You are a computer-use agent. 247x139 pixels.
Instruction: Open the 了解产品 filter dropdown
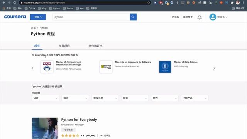[195, 98]
